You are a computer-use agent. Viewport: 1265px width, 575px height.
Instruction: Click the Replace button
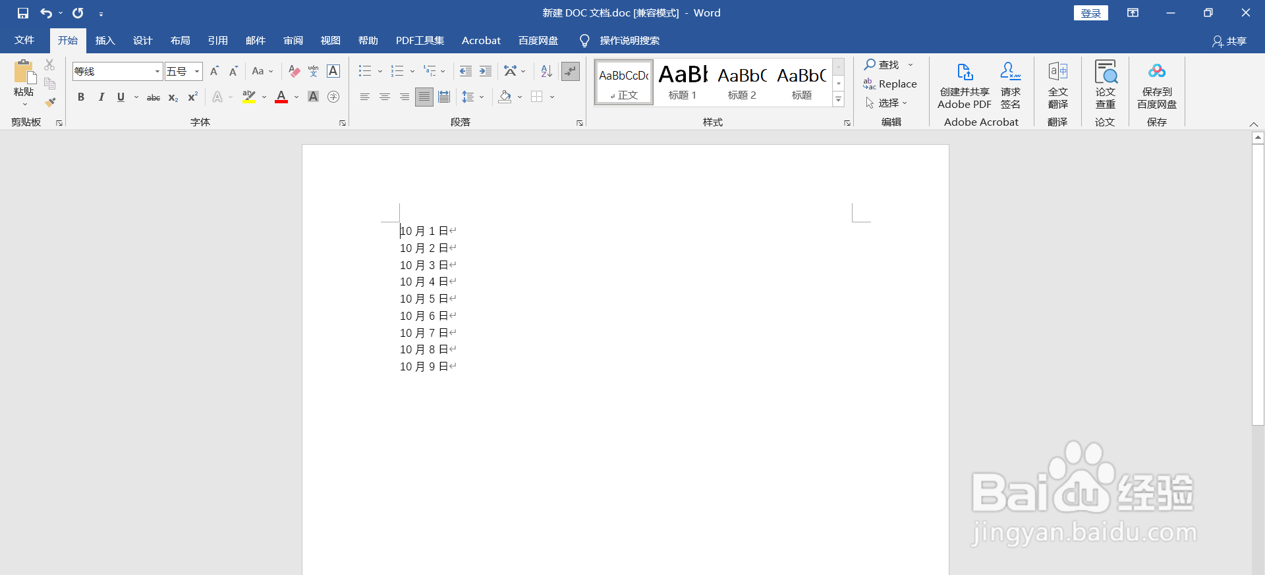point(890,84)
